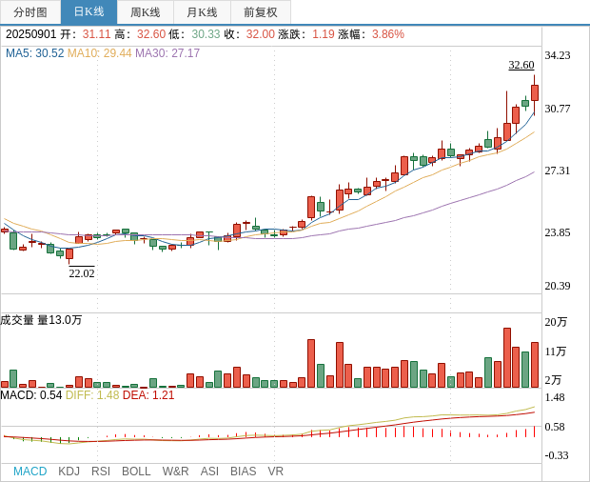Click the 成交量 量13.0万 label
The height and width of the screenshot is (482, 590).
41,320
